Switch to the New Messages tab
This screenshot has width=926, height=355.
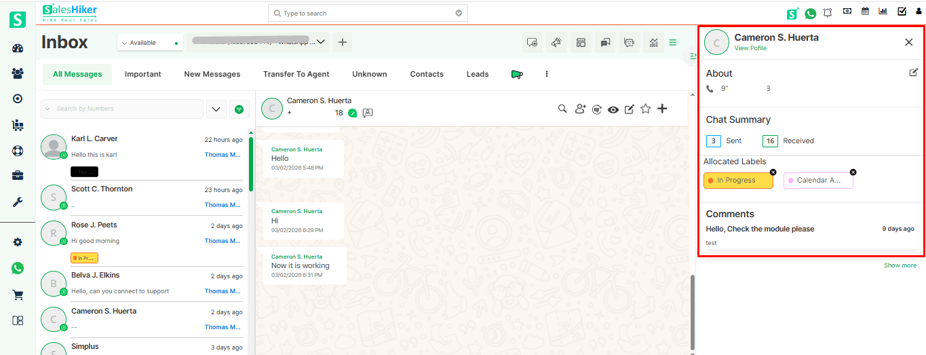pos(212,74)
